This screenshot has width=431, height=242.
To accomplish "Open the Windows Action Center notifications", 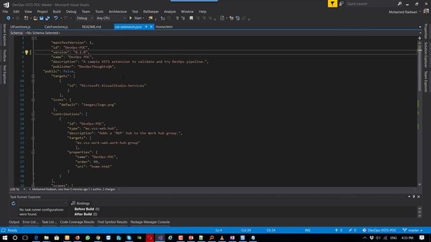I will click(x=422, y=237).
